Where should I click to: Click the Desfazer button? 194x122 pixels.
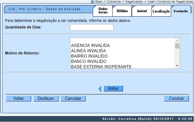(x=46, y=98)
